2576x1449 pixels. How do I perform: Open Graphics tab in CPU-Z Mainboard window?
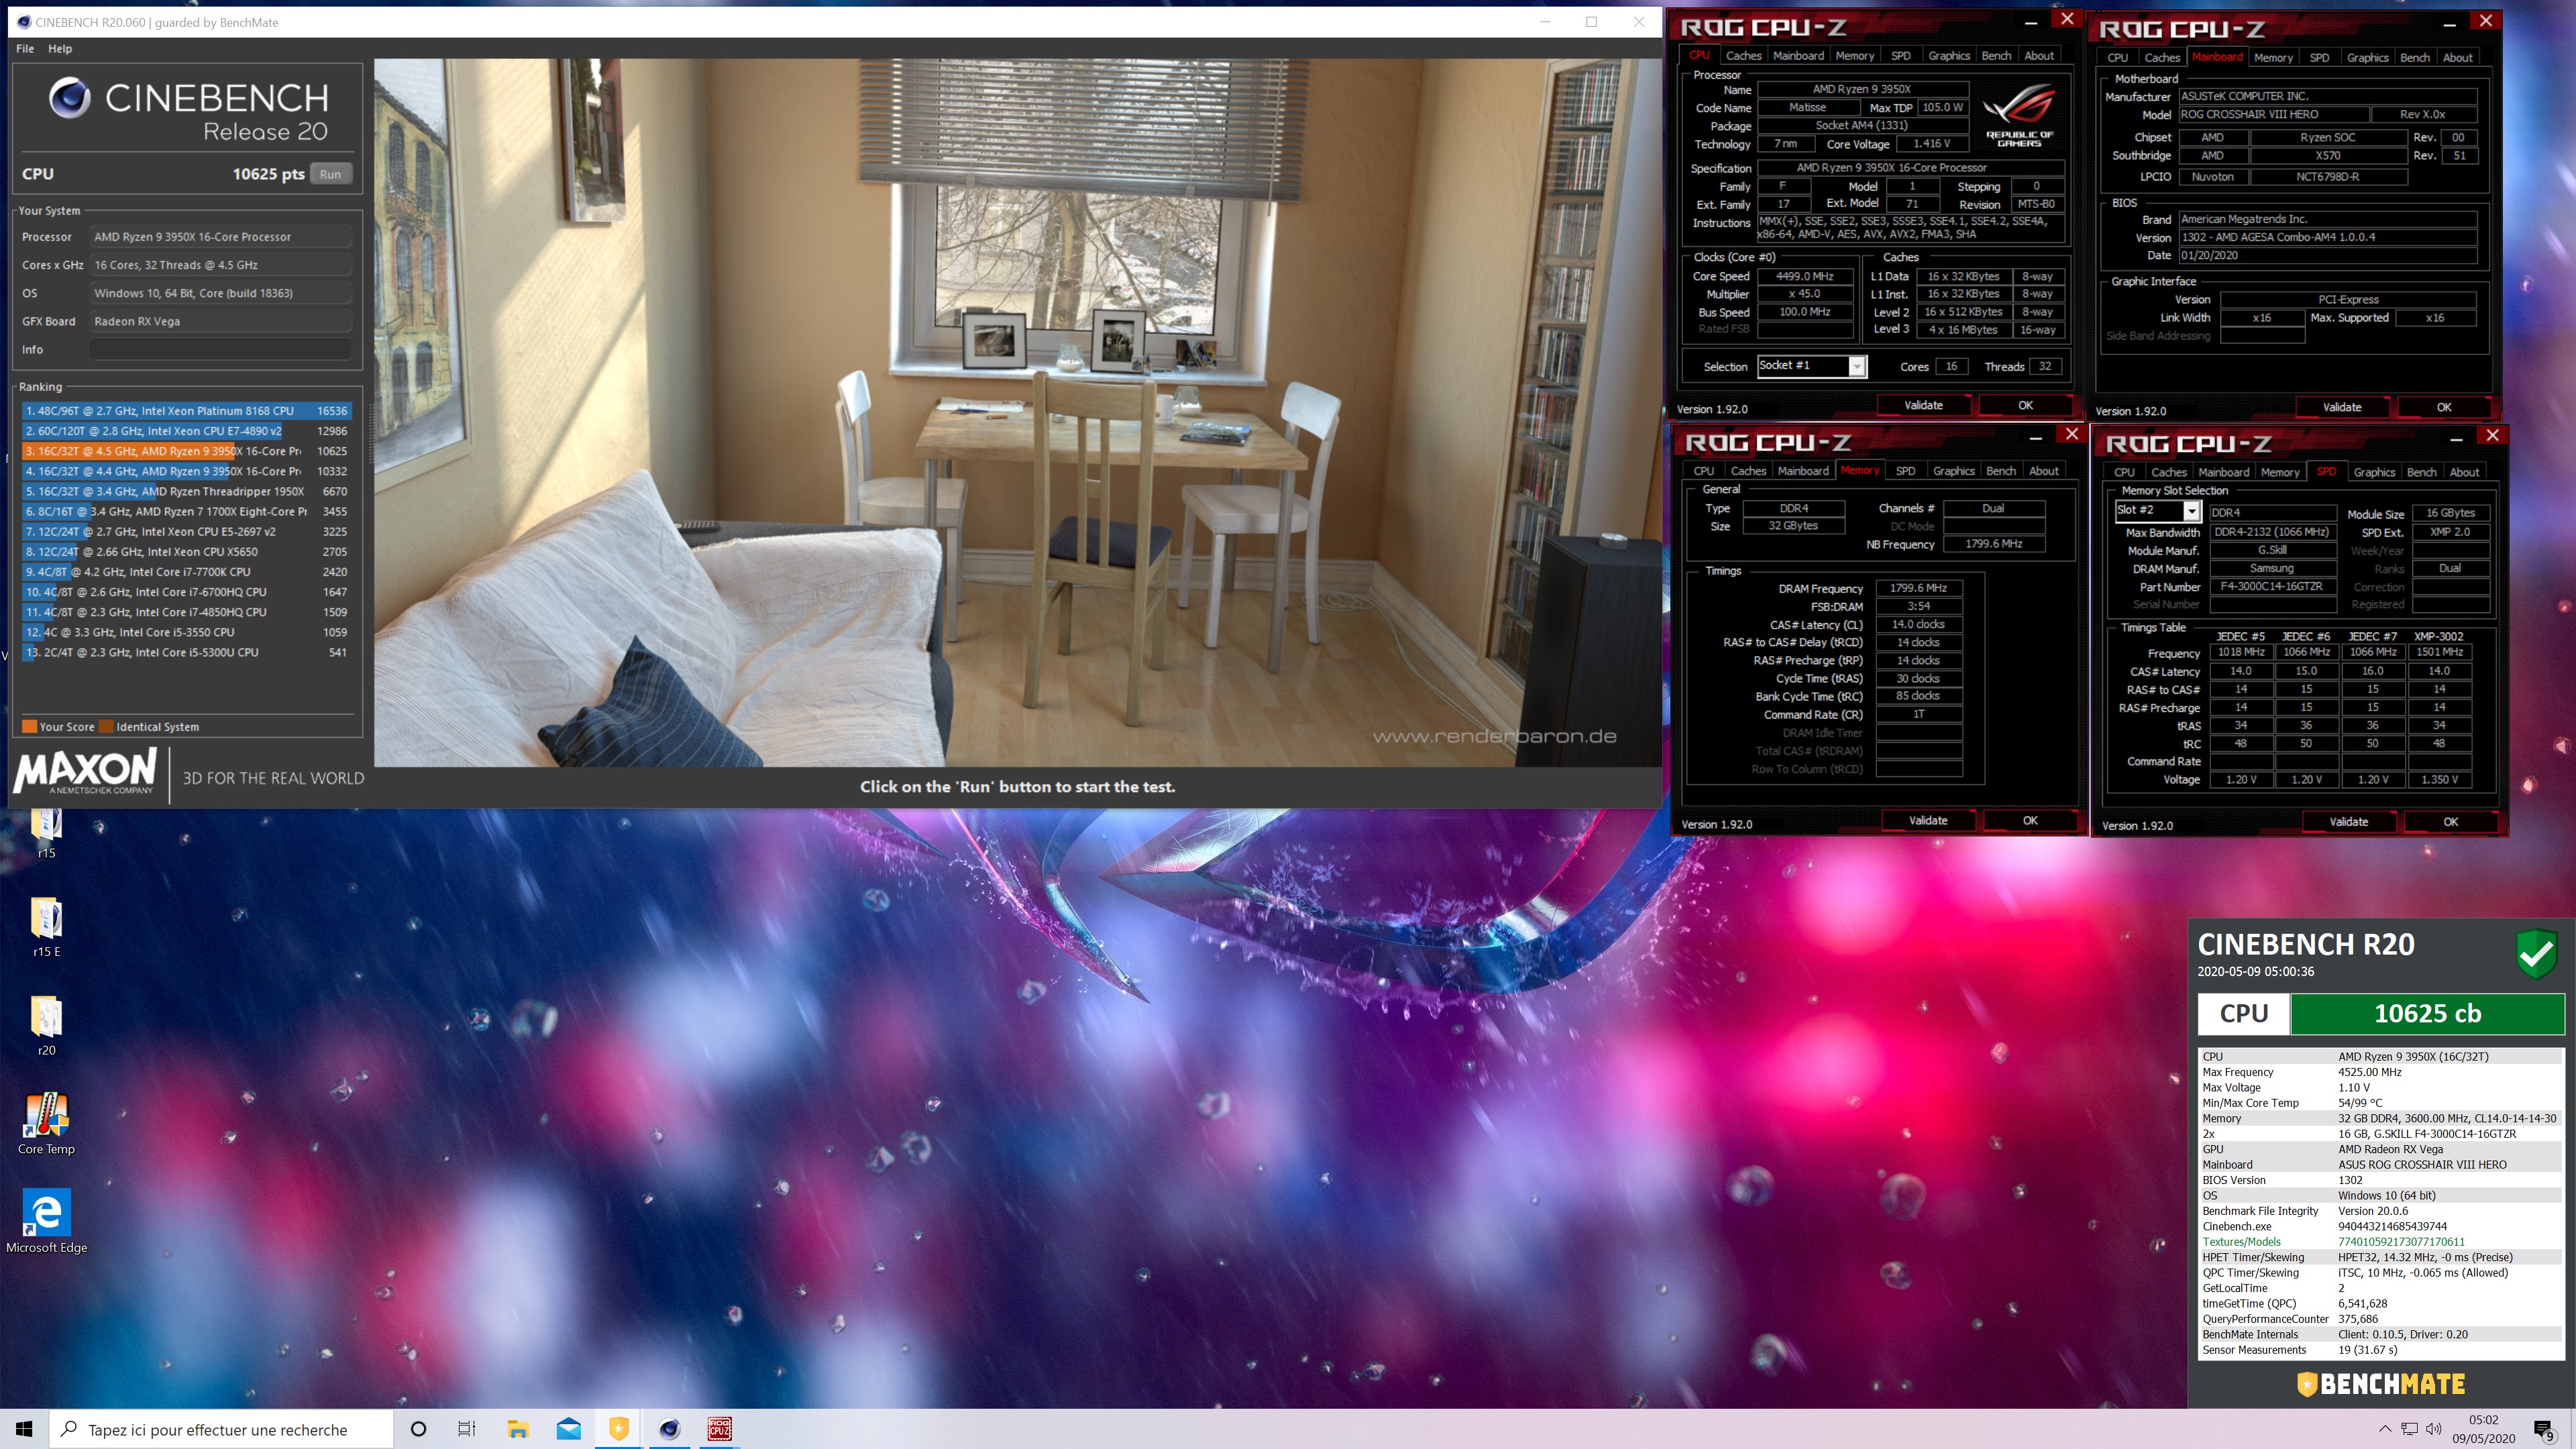pos(2367,58)
